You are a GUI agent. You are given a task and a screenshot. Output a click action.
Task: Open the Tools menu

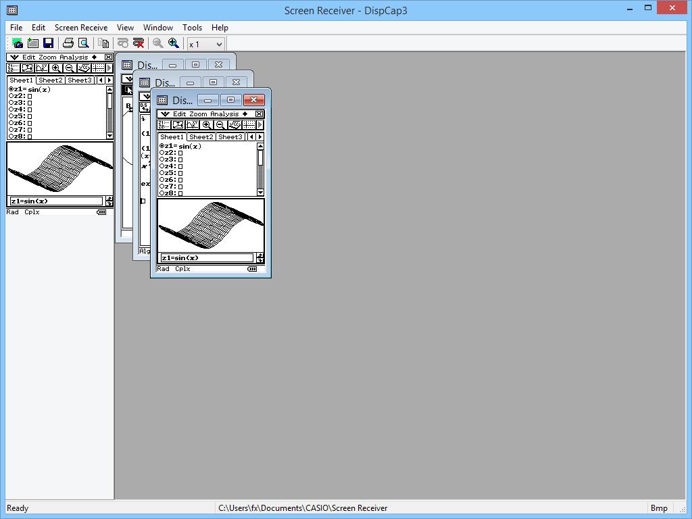[193, 27]
